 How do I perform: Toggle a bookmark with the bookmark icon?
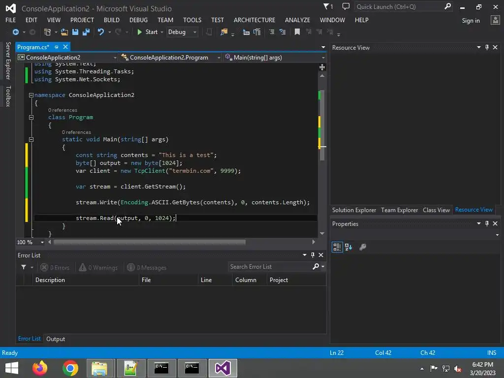[x=297, y=32]
